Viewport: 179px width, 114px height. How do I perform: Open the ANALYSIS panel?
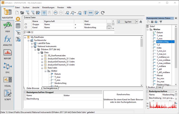click(7, 41)
